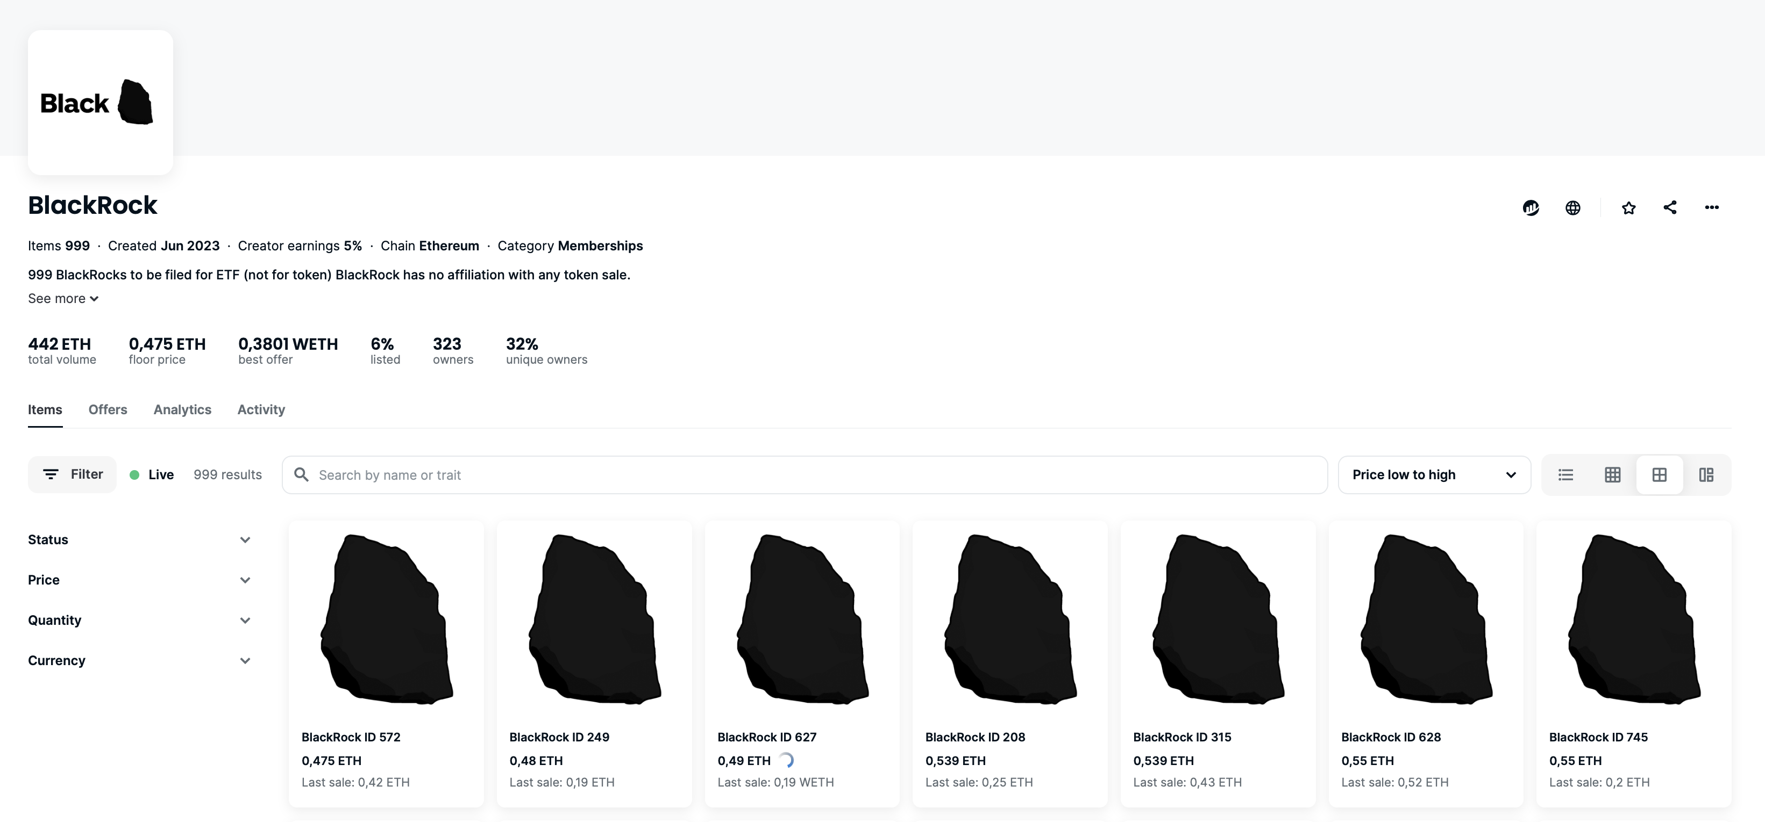The height and width of the screenshot is (822, 1765).
Task: Expand description with See more
Action: click(63, 299)
